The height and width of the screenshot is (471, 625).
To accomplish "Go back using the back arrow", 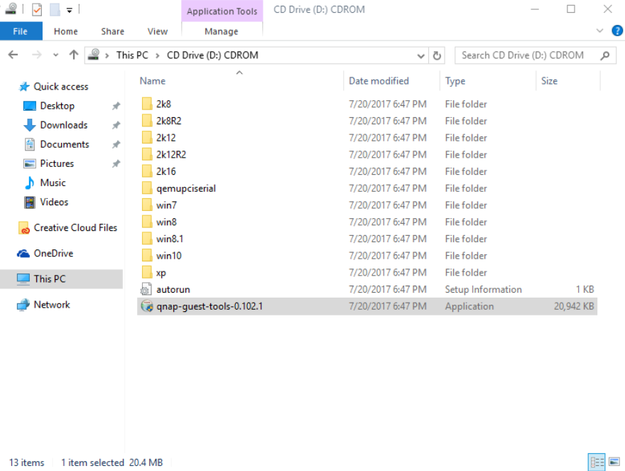I will [x=13, y=55].
